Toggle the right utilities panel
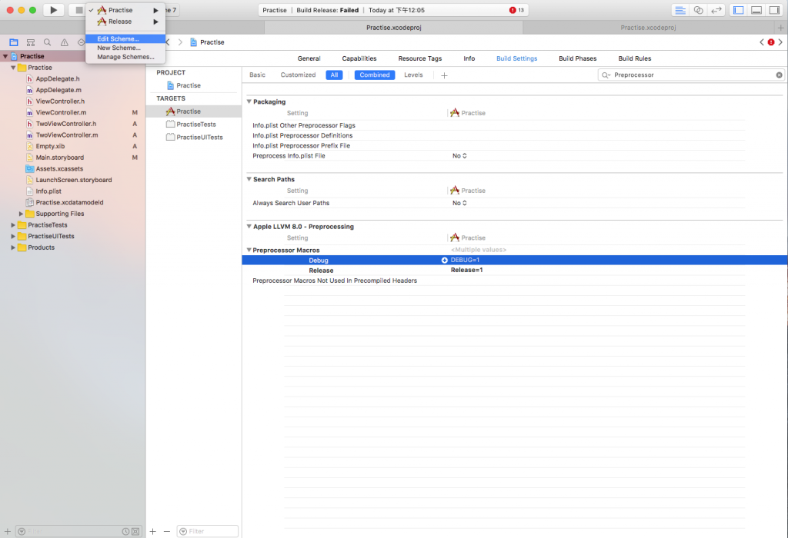 tap(774, 10)
